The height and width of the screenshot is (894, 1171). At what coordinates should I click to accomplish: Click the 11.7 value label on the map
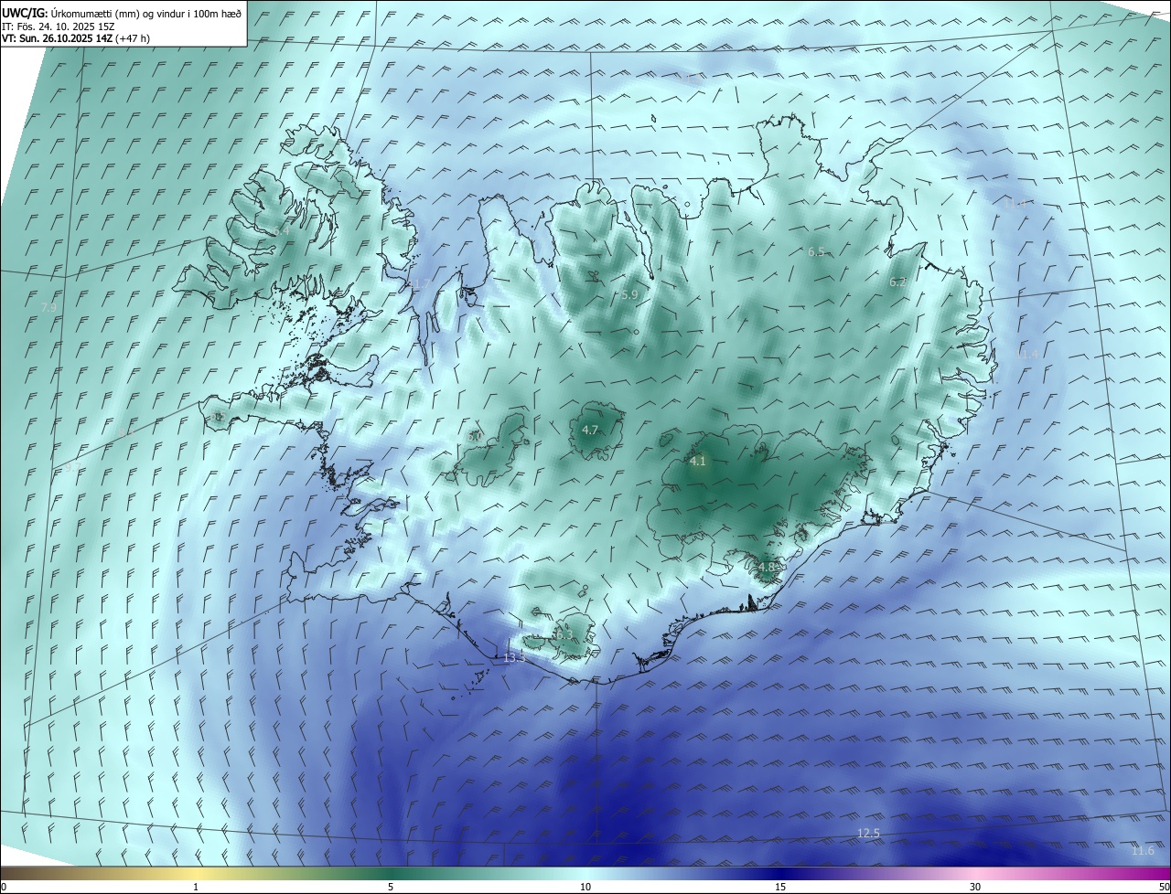click(x=420, y=284)
